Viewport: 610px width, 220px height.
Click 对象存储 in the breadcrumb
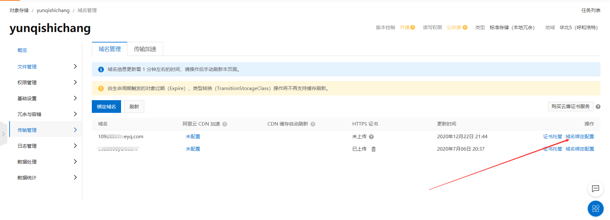[19, 10]
